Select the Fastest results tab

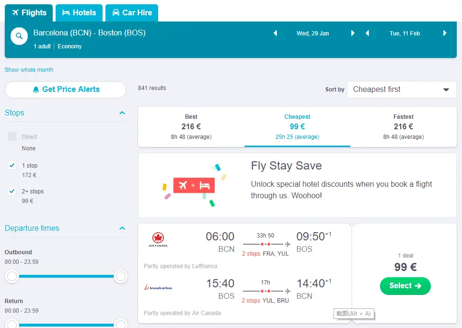point(403,126)
